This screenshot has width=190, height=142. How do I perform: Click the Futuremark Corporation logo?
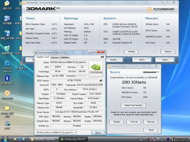(161, 9)
